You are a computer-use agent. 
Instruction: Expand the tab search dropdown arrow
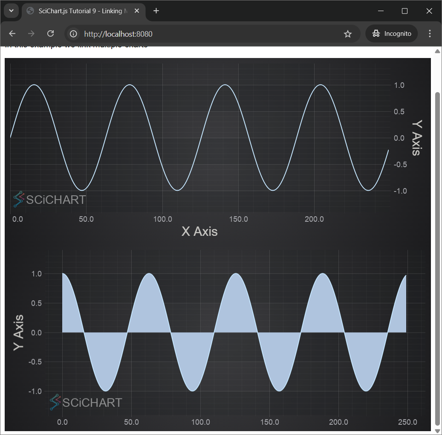12,11
